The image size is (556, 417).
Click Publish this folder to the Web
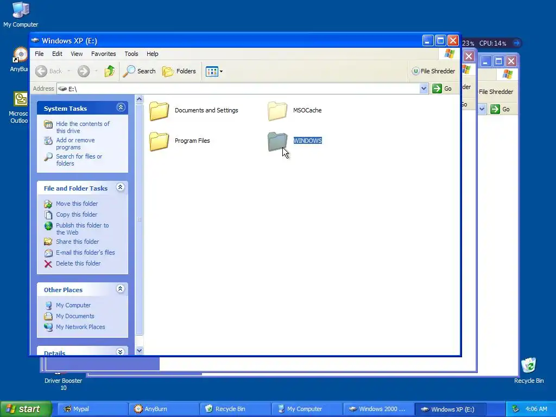(x=83, y=229)
